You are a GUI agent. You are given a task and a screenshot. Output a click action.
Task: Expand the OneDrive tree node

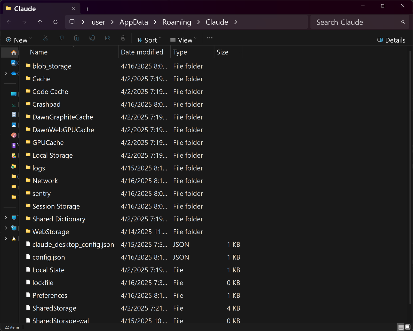click(6, 73)
